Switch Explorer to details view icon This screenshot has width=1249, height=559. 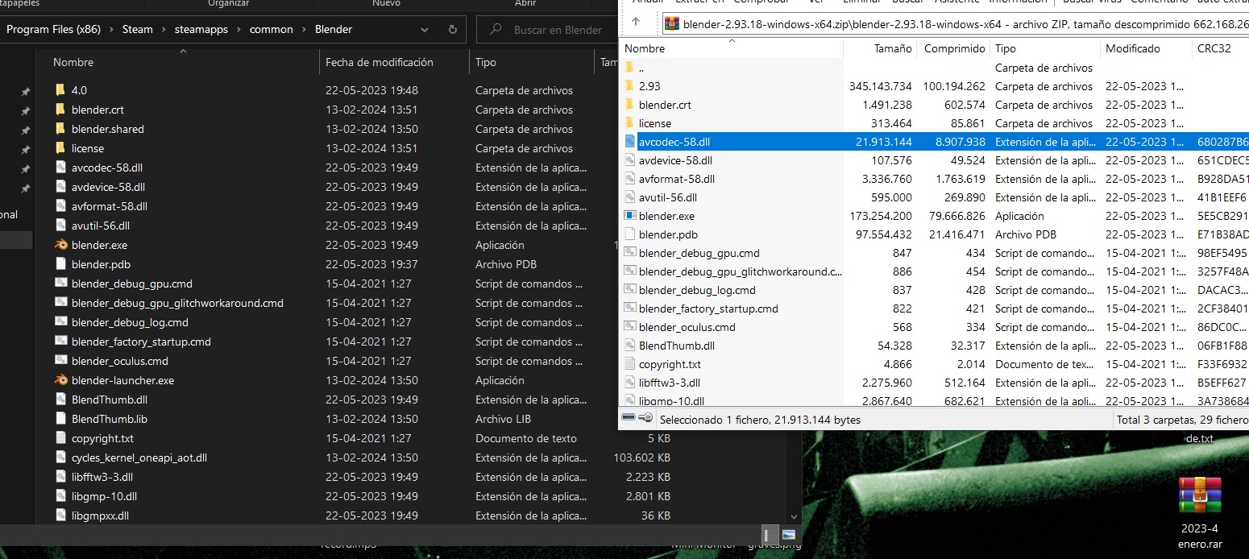771,534
